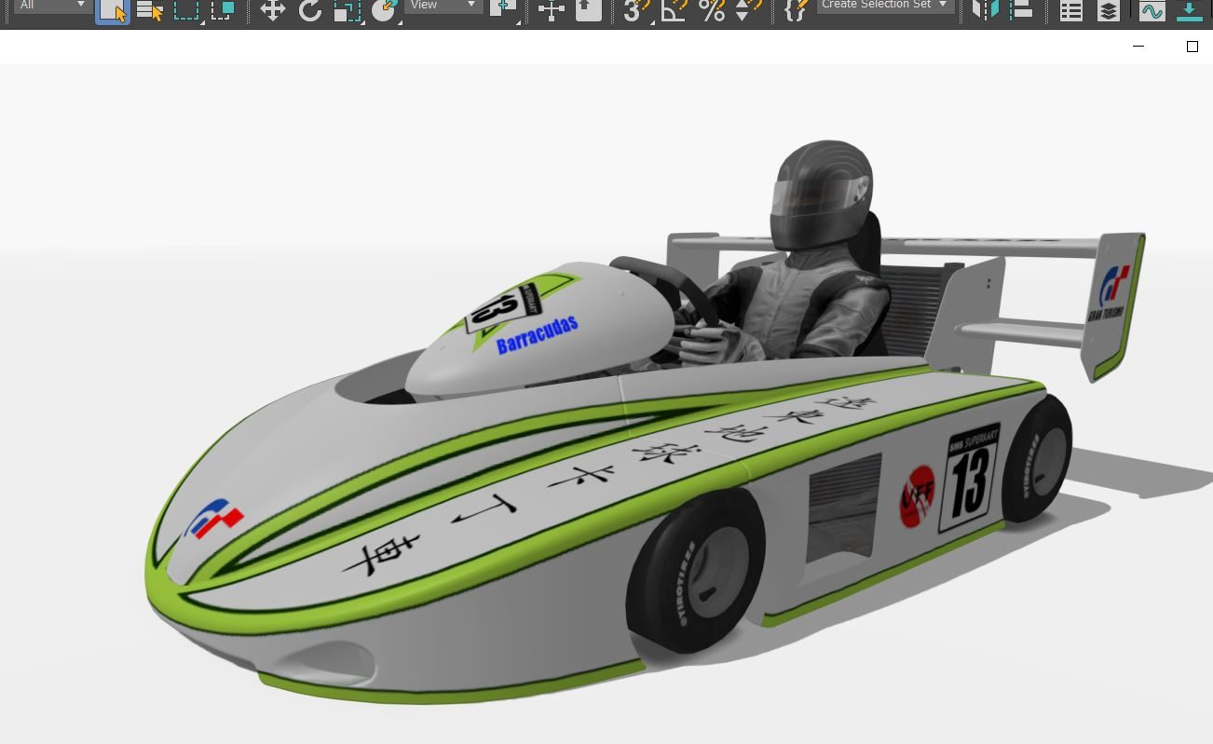Open the Layer Explorer stacked-layers icon

coord(1108,10)
